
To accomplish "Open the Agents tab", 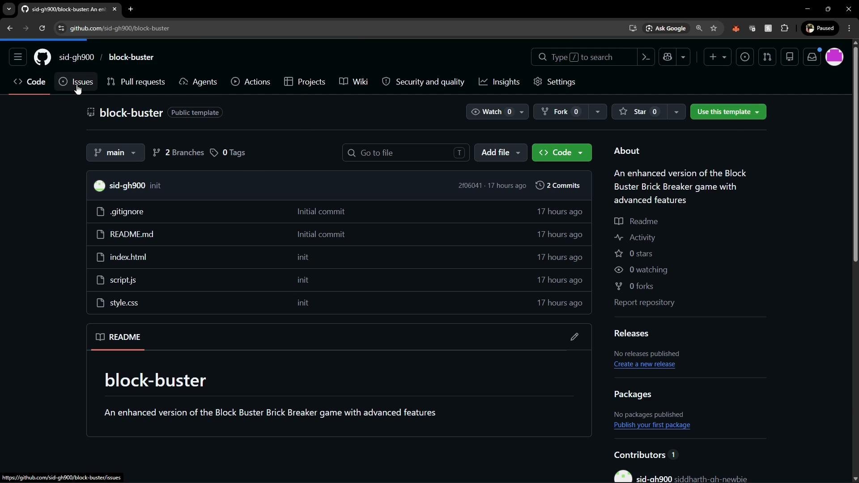I will [198, 82].
